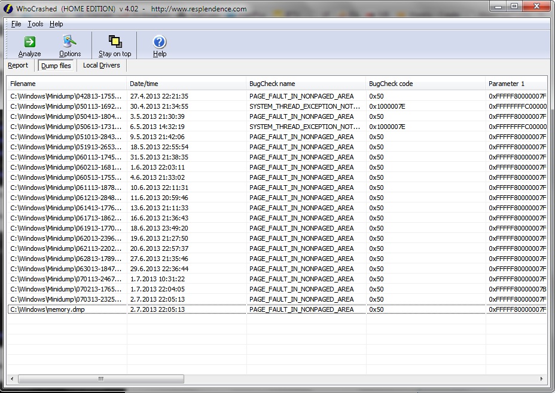Select dump file row 070113-2467
The height and width of the screenshot is (393, 555).
coord(277,279)
